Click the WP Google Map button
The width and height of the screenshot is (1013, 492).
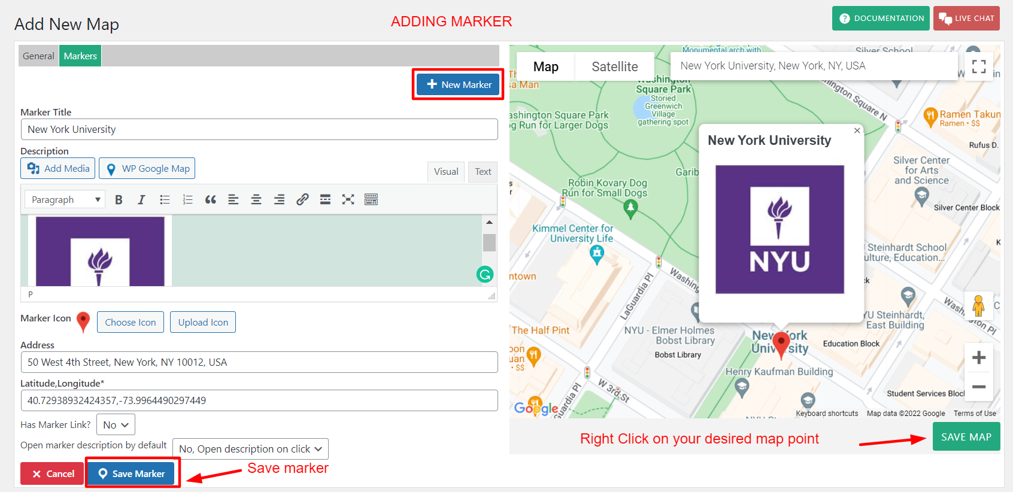(147, 168)
